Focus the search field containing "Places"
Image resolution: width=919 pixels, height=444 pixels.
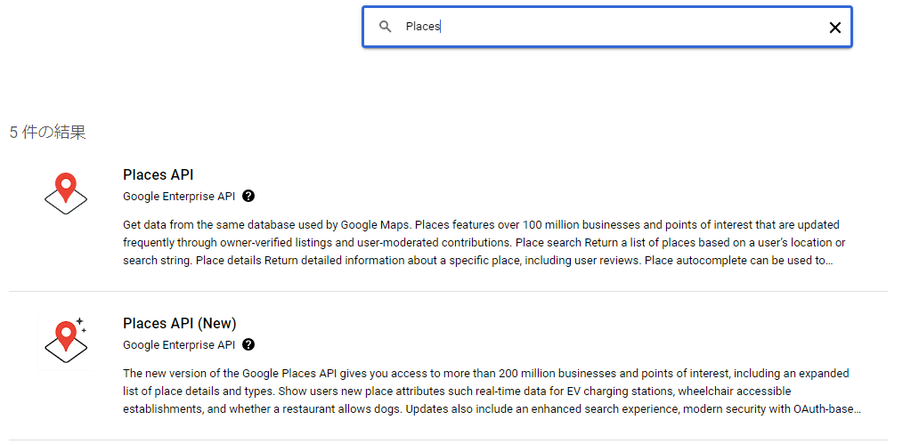click(606, 27)
